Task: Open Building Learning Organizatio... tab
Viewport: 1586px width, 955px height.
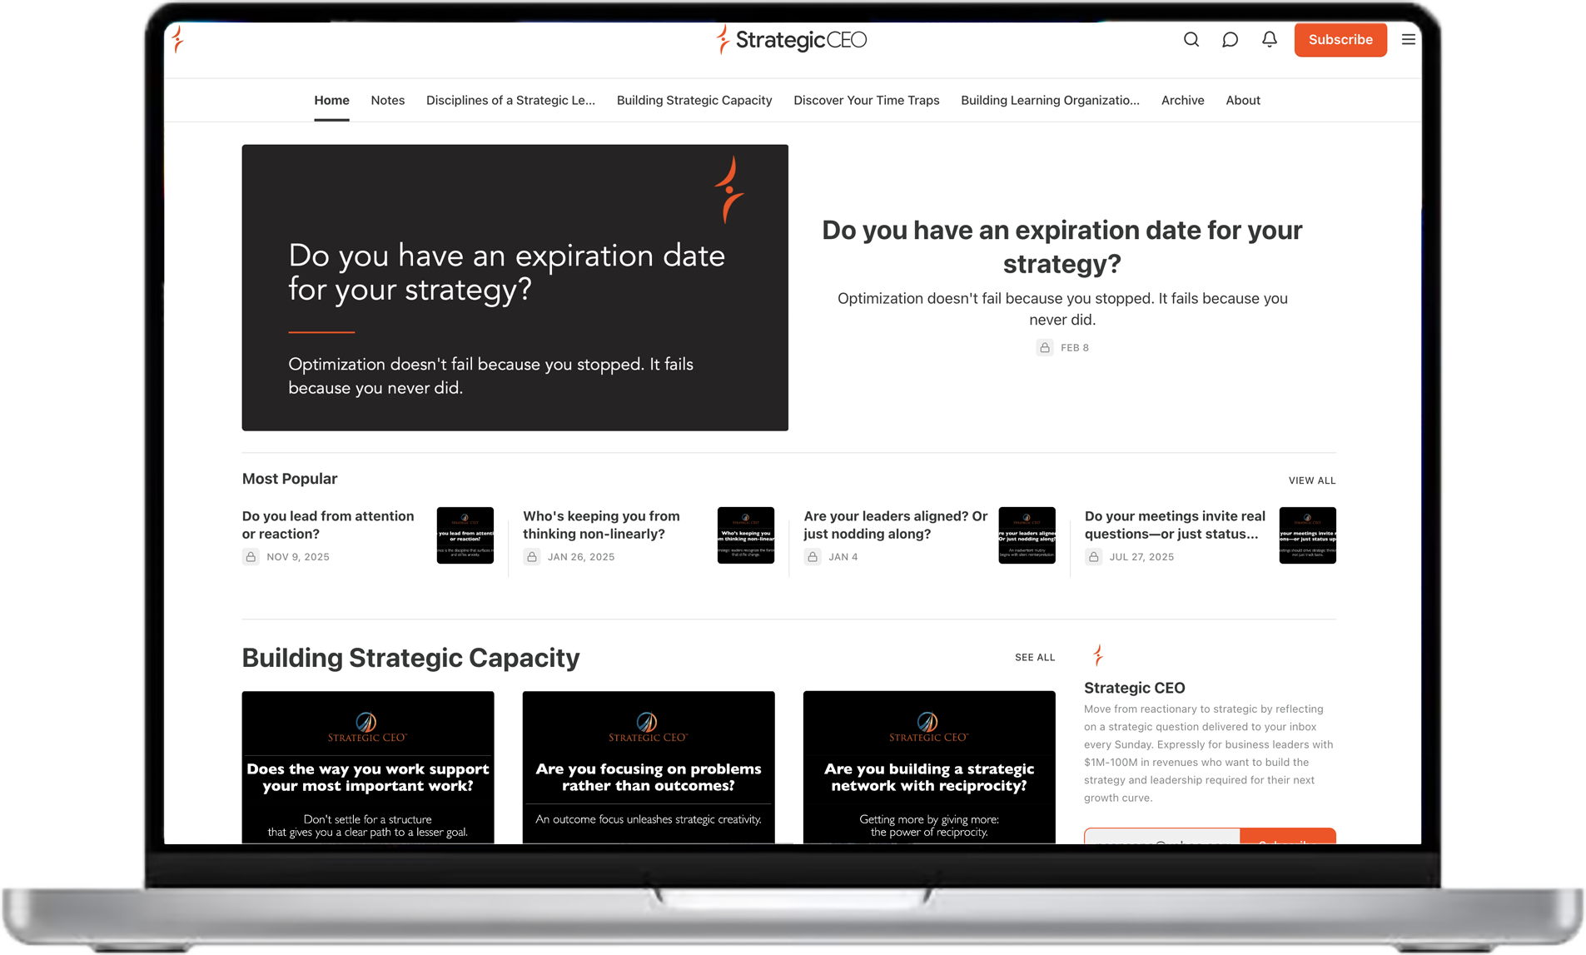Action: pyautogui.click(x=1050, y=100)
